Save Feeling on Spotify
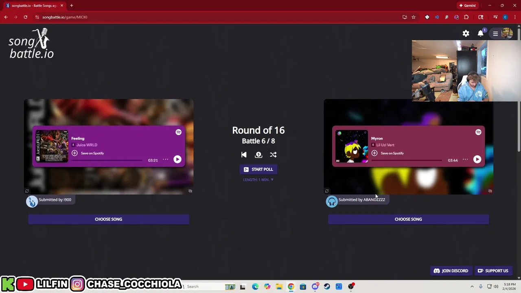 [88, 153]
